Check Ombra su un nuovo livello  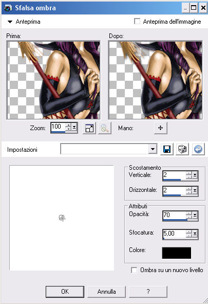tap(134, 270)
